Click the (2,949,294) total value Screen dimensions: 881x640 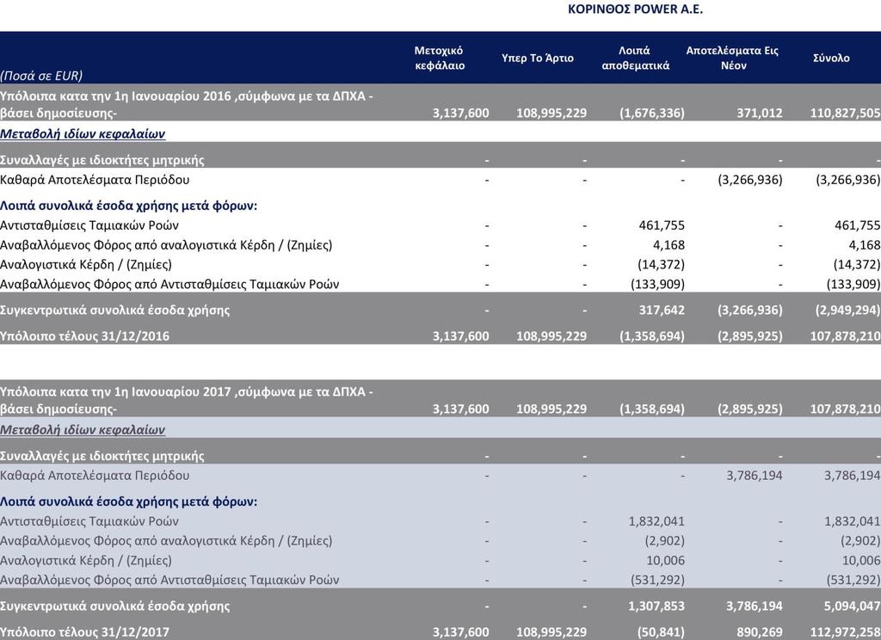(847, 311)
